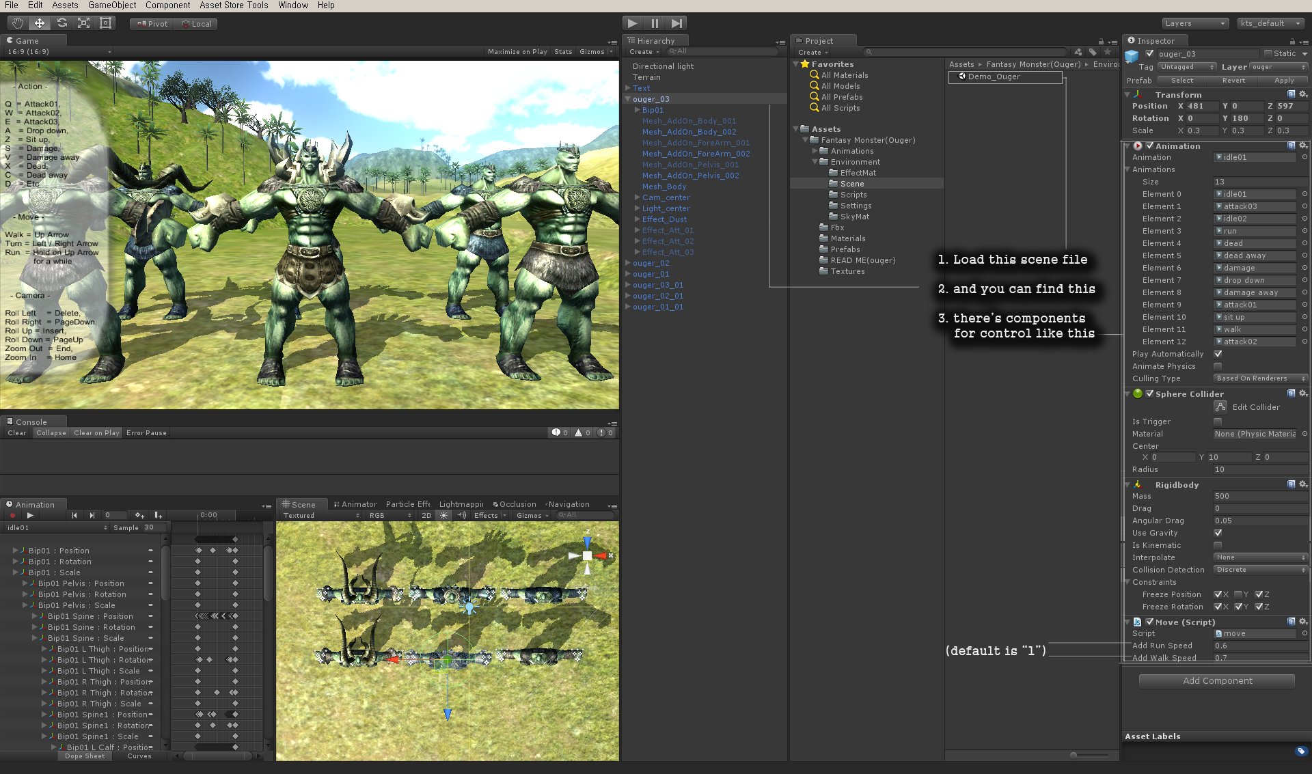Expand ouger_02 in the Hierarchy
This screenshot has height=774, width=1312.
click(x=627, y=263)
